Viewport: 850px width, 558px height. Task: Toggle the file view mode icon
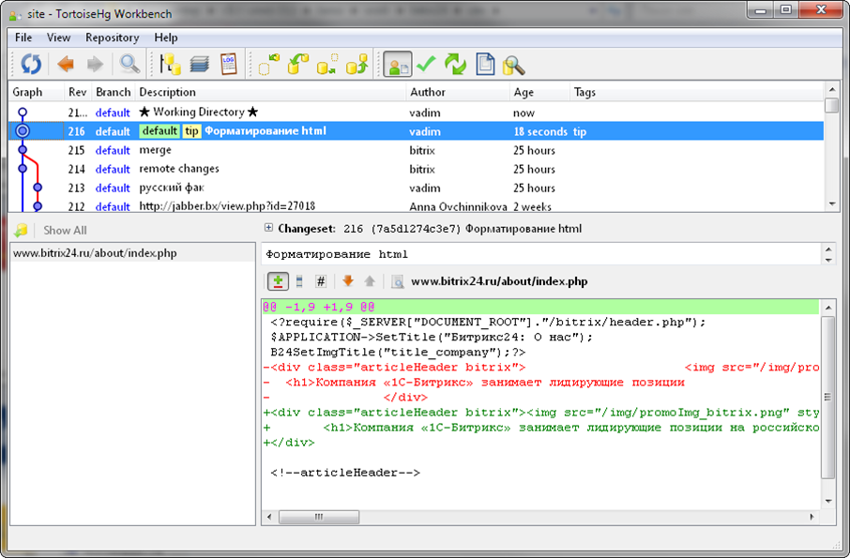[299, 281]
